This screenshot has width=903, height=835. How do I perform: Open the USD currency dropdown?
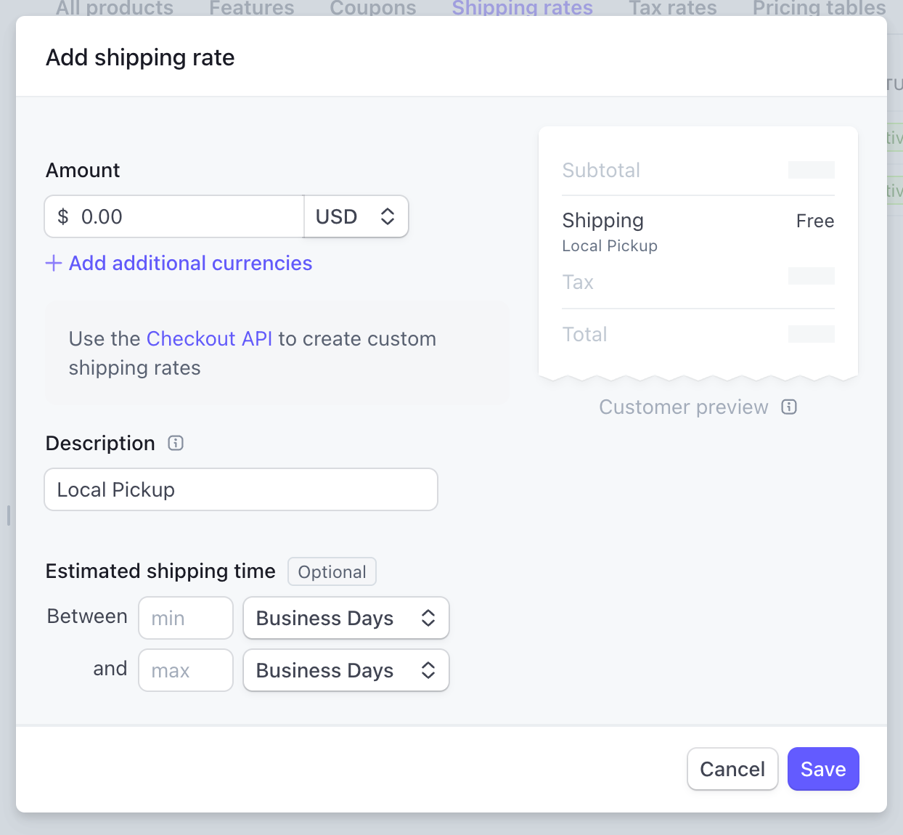[356, 216]
